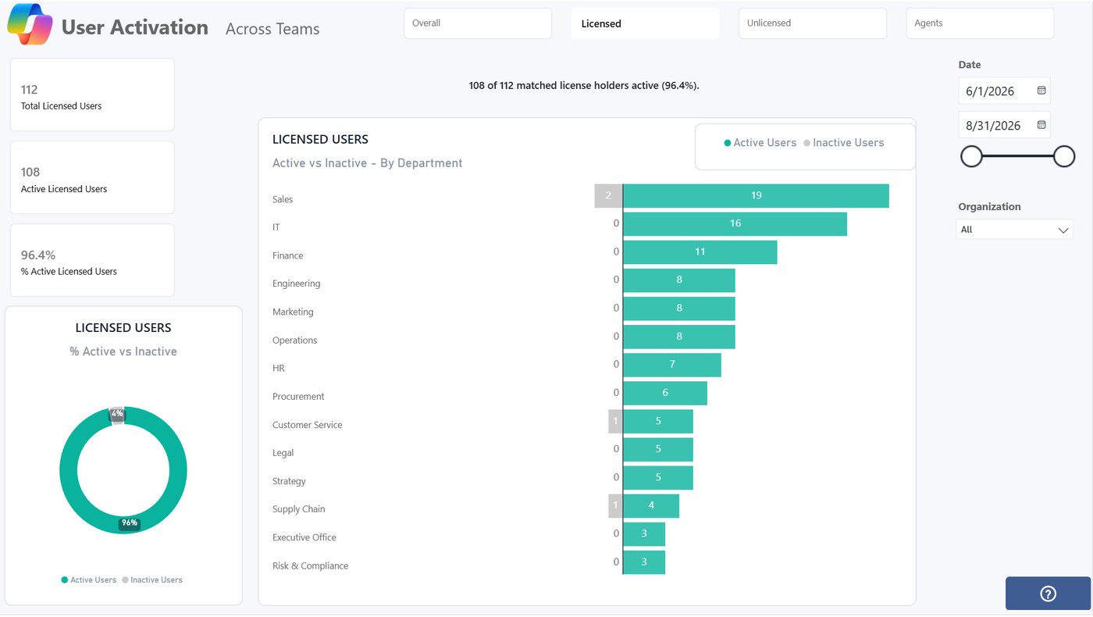Screen dimensions: 1093x617
Task: Click the Supply Chain inactive gray bar
Action: click(x=615, y=505)
